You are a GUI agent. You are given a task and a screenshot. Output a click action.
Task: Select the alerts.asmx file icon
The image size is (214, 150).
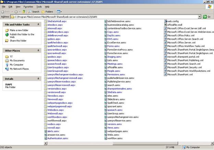(x=46, y=131)
